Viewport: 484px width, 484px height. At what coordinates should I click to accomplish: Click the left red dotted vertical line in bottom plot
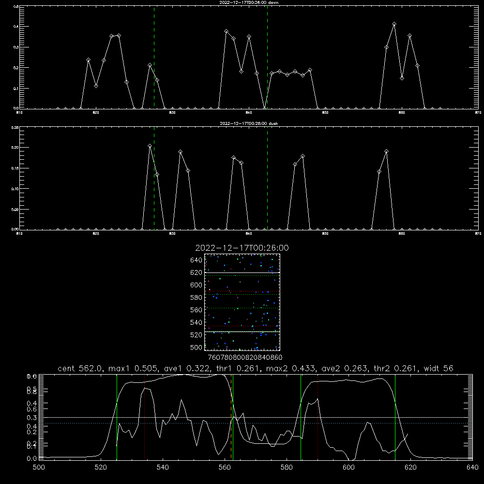(144, 417)
